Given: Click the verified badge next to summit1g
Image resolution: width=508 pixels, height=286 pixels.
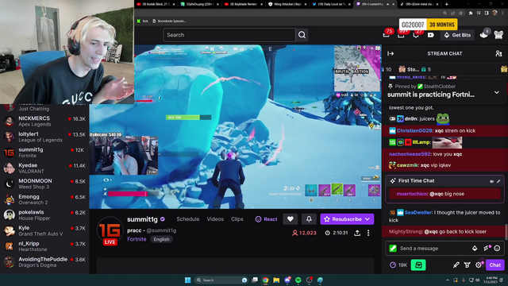Looking at the screenshot, I should click(x=163, y=219).
